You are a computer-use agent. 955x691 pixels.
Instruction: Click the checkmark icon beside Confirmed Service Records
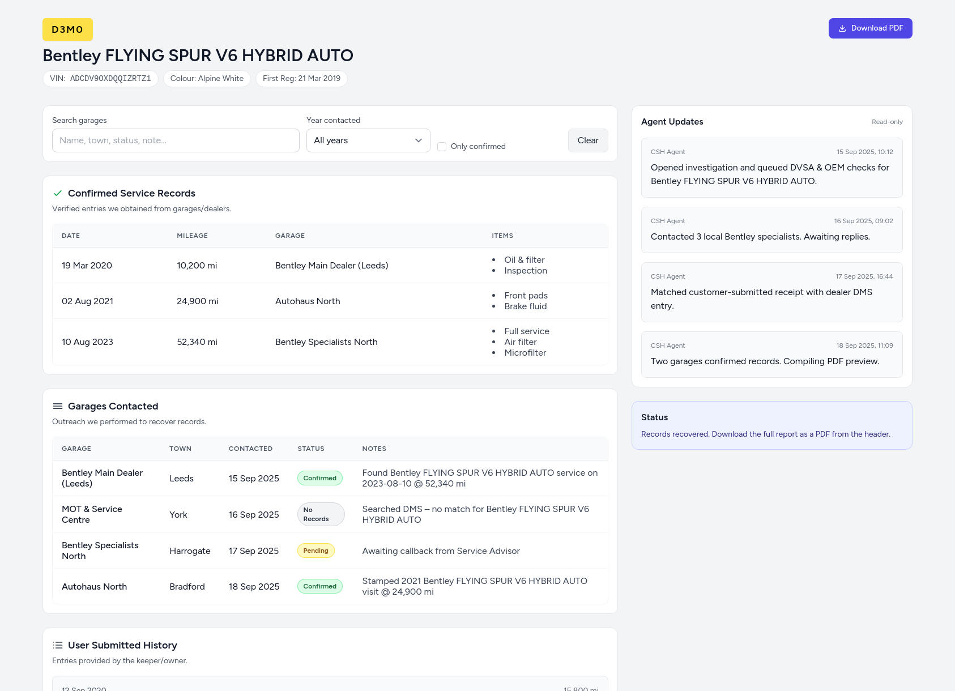click(57, 193)
